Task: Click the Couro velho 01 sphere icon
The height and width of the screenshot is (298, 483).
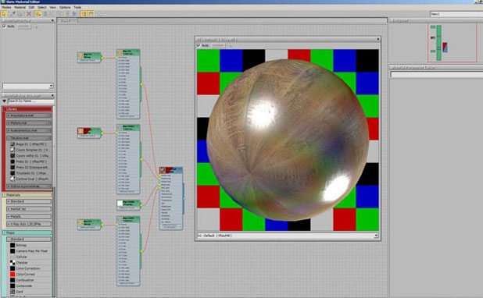Action: click(13, 155)
